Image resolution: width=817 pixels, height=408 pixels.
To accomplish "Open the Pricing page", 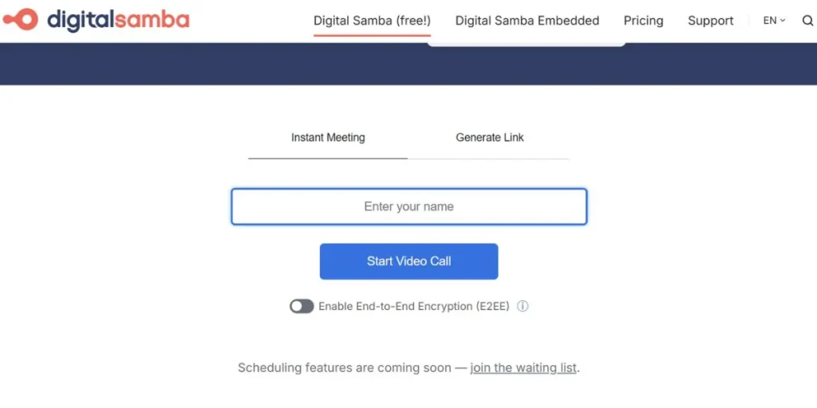I will [643, 21].
